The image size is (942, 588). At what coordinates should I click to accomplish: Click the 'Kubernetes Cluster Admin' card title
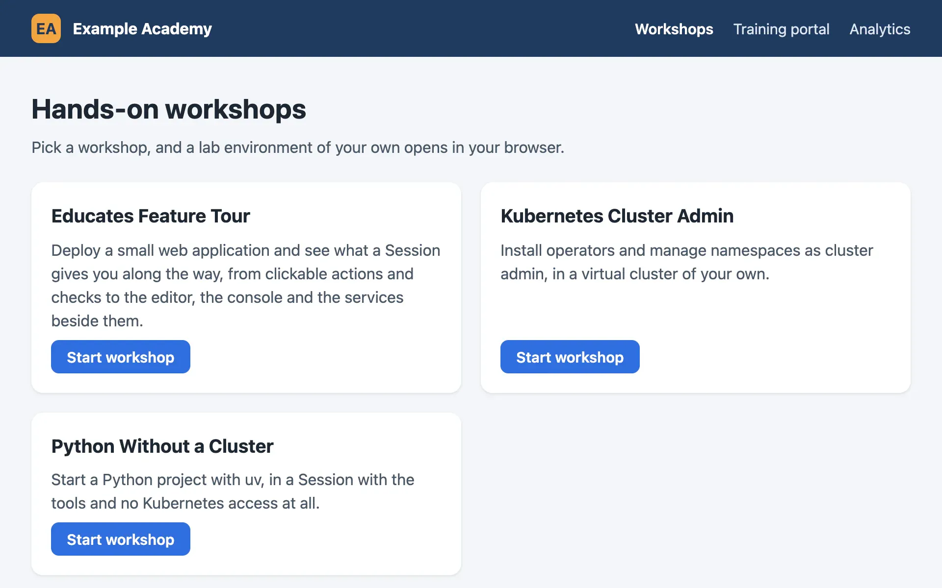(x=617, y=216)
